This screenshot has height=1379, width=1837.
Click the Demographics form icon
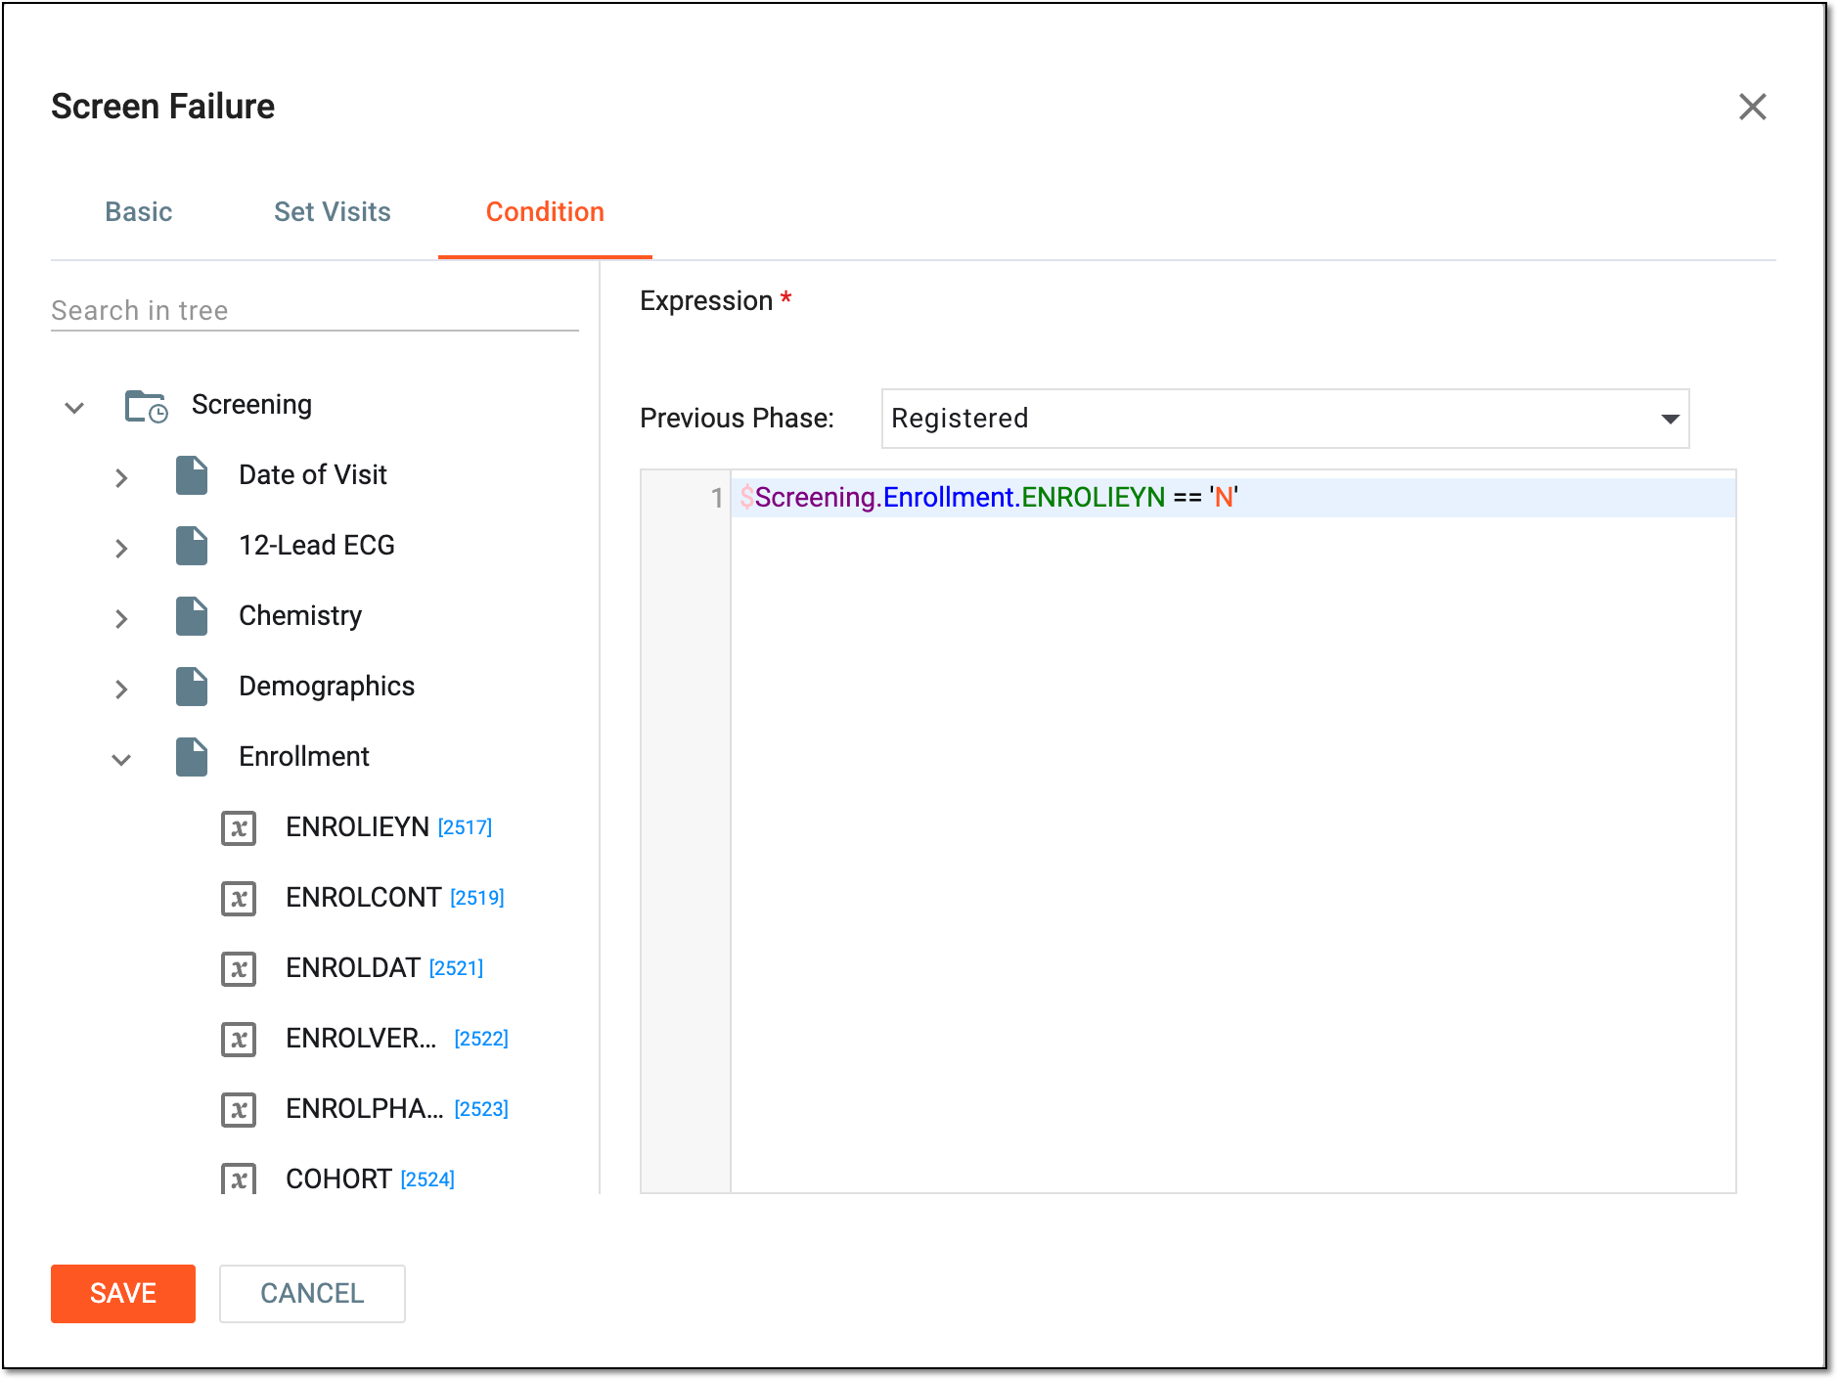(192, 687)
